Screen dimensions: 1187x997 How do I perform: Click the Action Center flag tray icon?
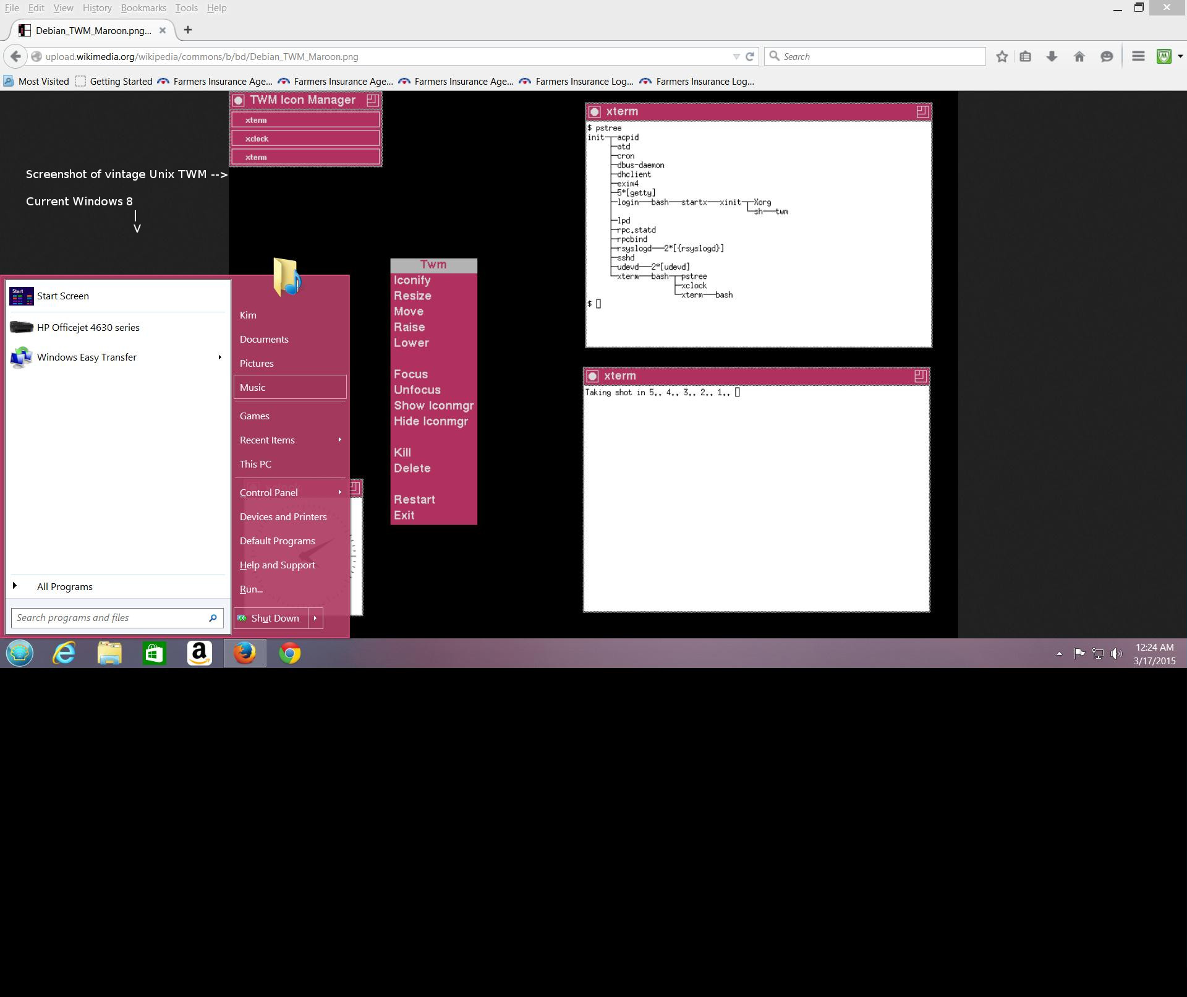(x=1079, y=653)
